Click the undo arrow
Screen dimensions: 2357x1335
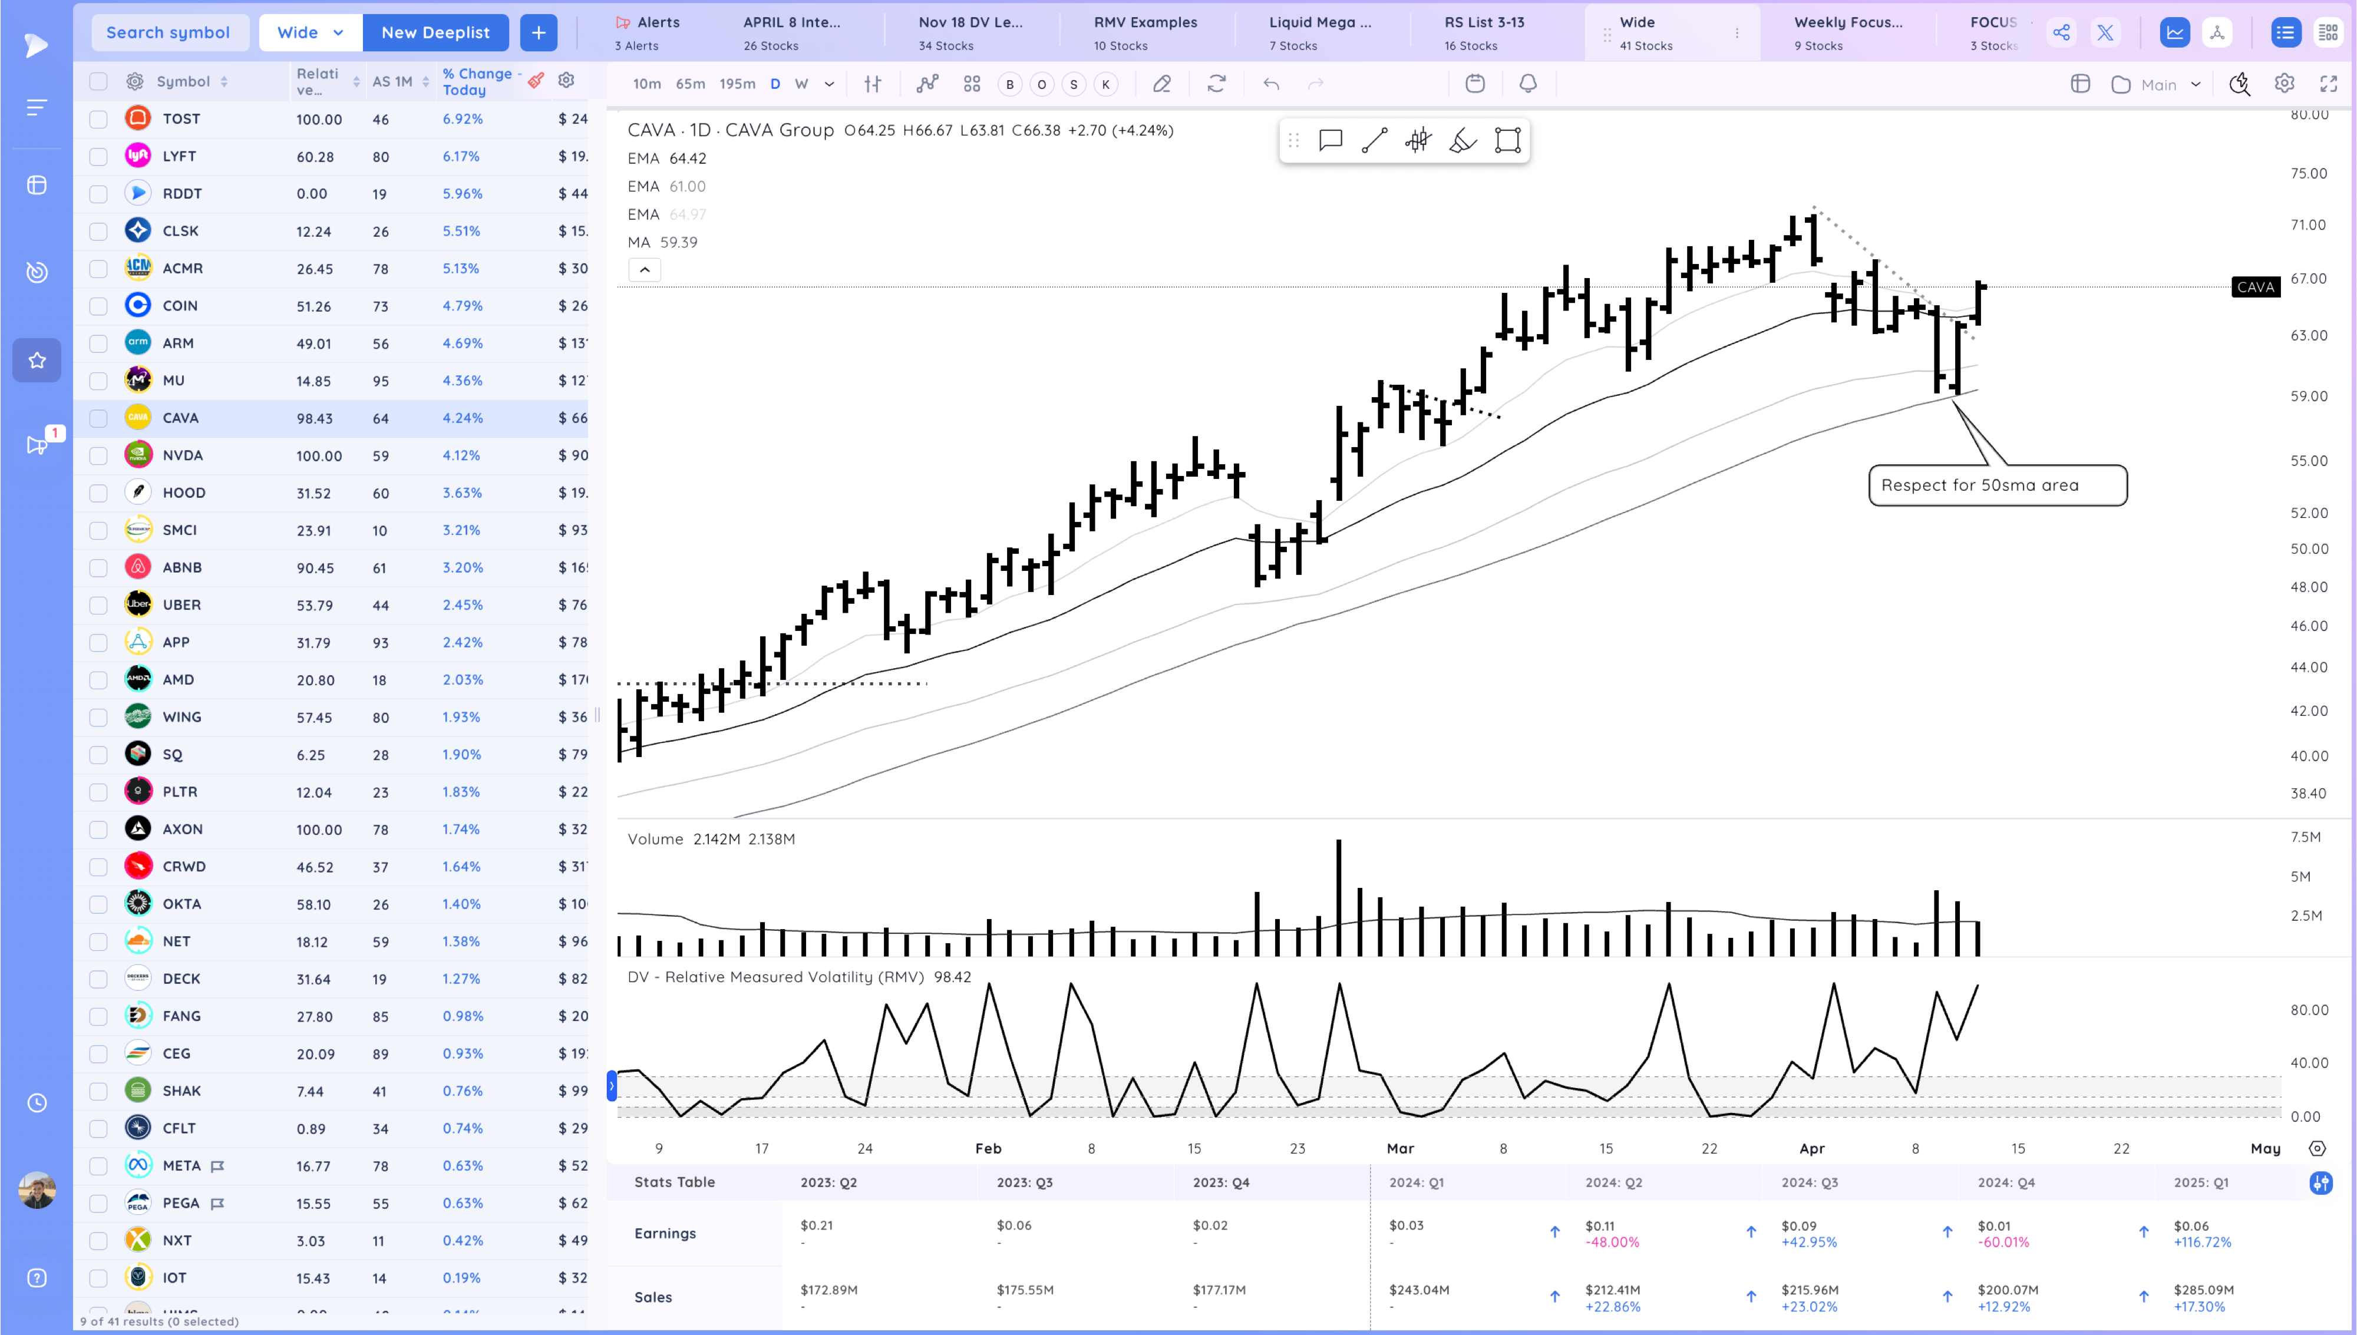pos(1270,84)
